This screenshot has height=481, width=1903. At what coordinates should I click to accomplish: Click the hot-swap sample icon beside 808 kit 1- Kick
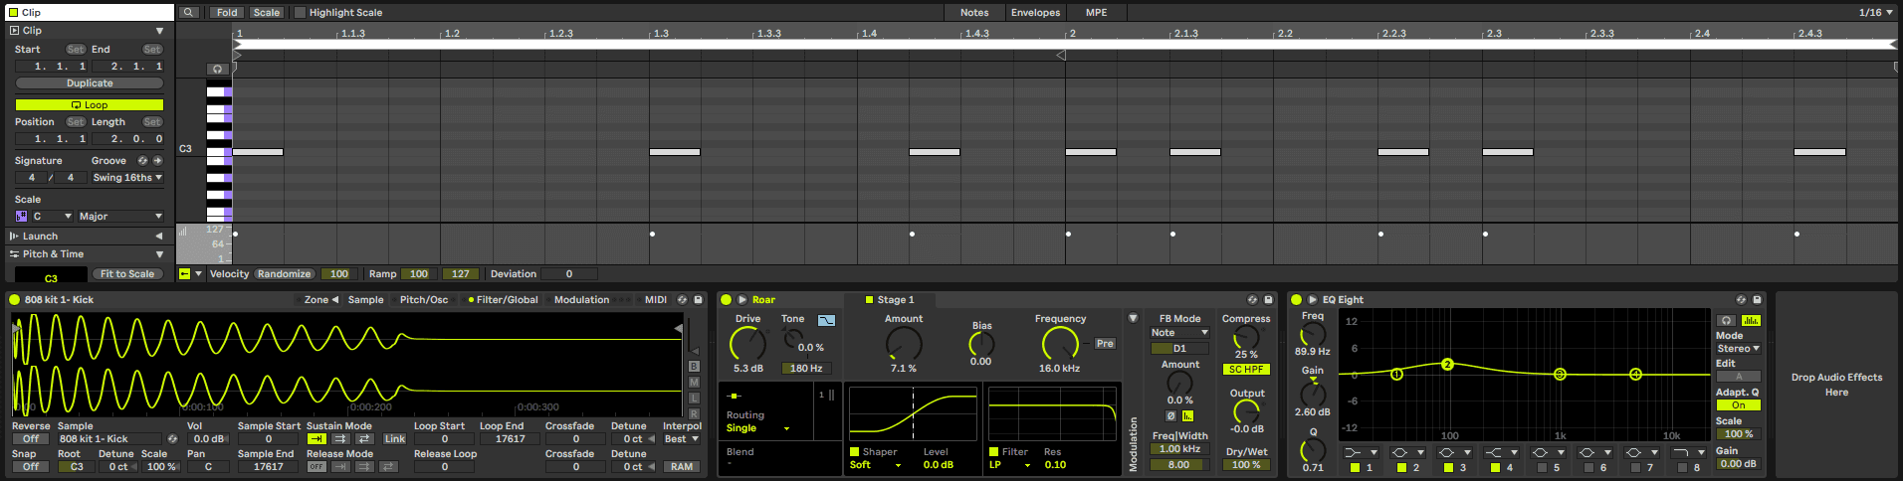click(172, 438)
